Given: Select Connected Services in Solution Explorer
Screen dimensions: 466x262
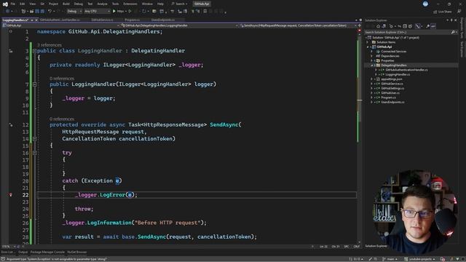Looking at the screenshot, I should pyautogui.click(x=393, y=52).
